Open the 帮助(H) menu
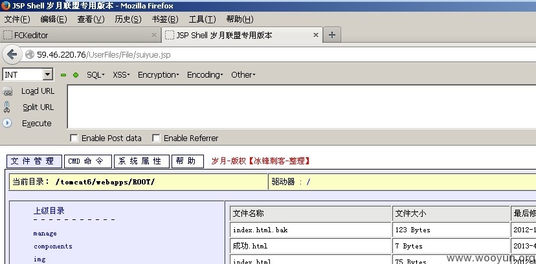536x264 pixels. point(240,19)
